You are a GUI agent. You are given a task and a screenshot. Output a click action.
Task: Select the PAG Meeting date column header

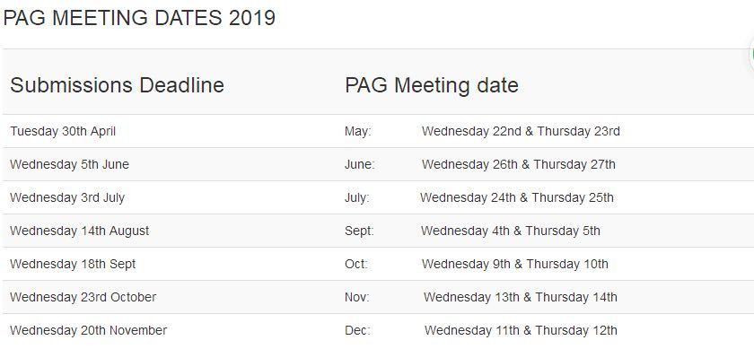click(x=432, y=85)
